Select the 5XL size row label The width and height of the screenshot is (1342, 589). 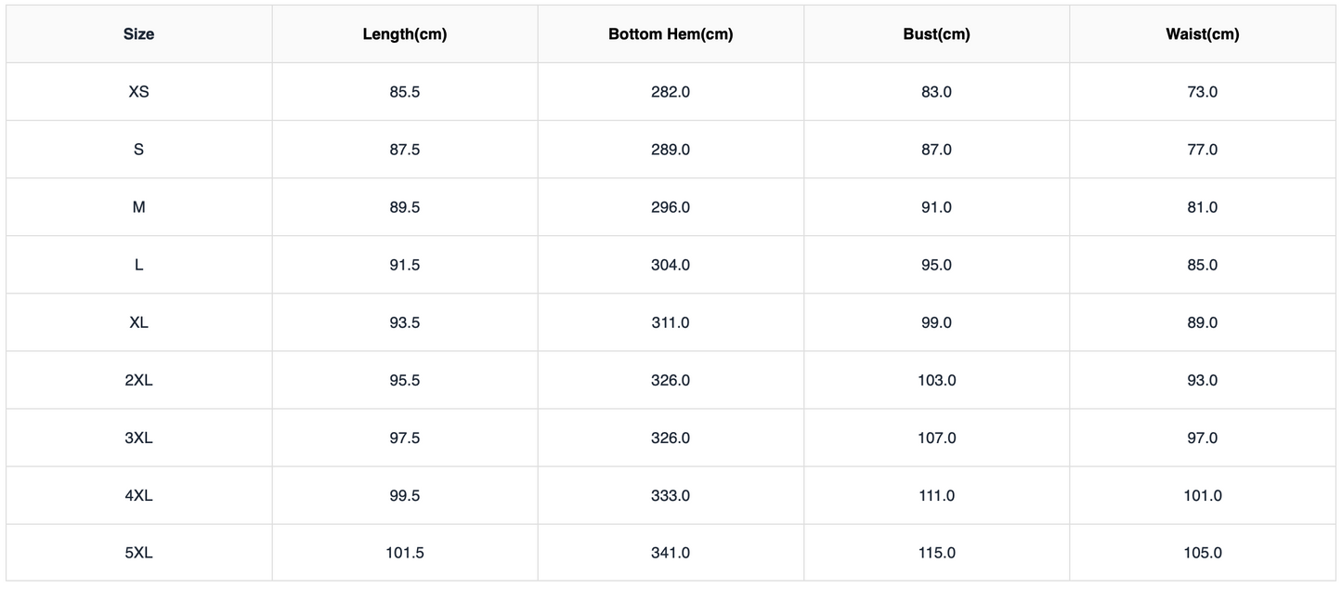click(x=138, y=553)
